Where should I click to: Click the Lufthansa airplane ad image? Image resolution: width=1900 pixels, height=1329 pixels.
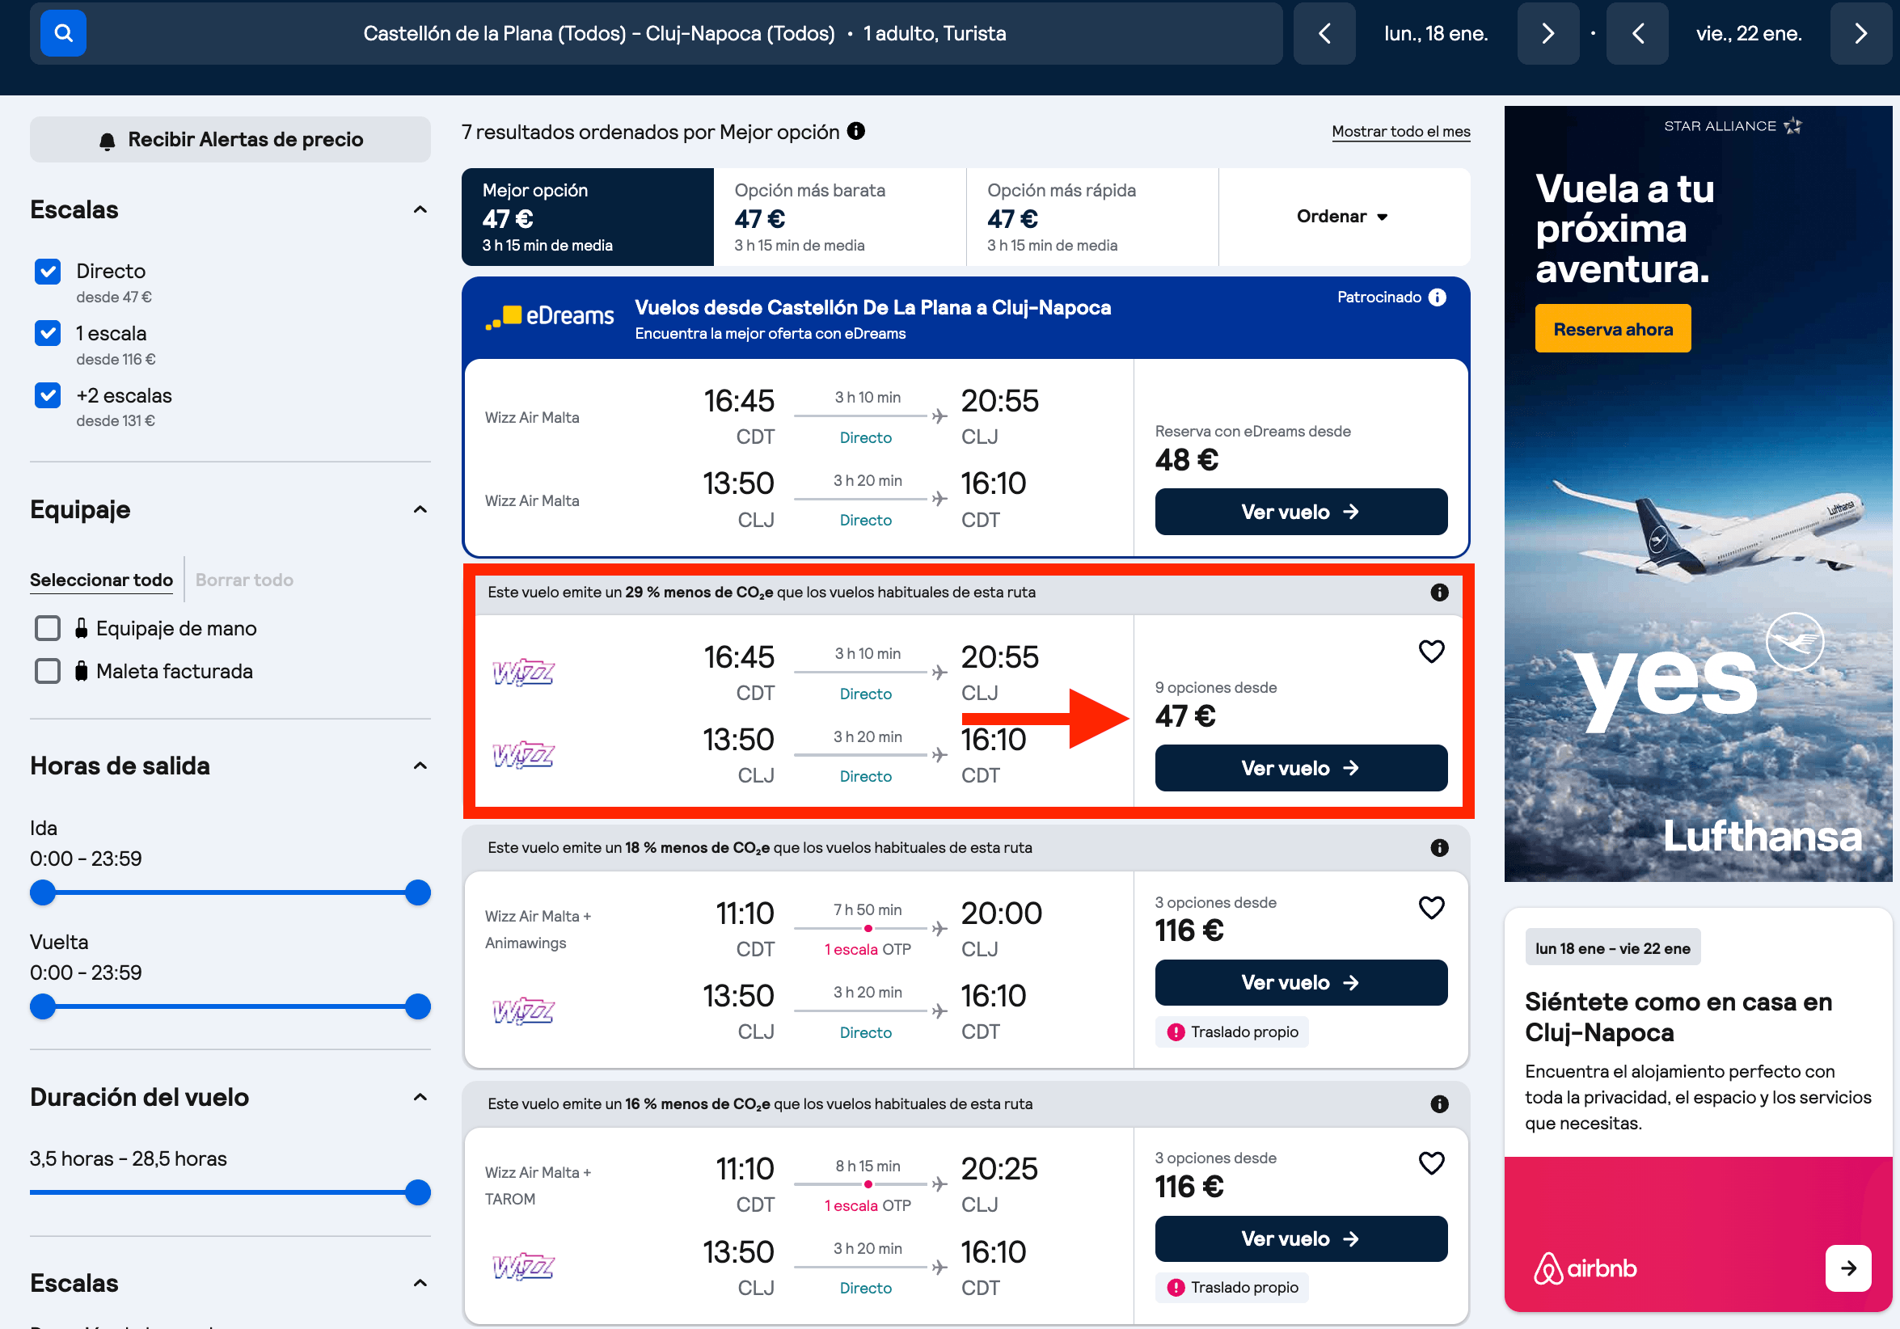1696,494
